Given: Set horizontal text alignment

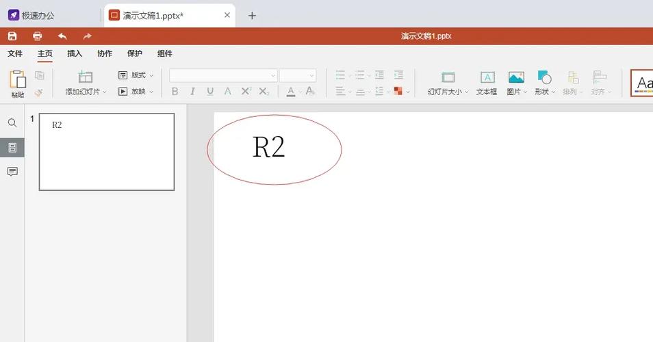Looking at the screenshot, I should (340, 91).
